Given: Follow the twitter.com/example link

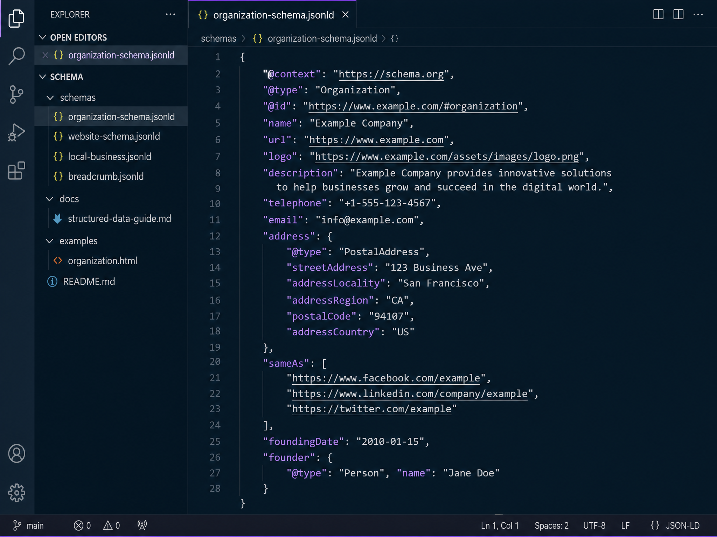Looking at the screenshot, I should click(x=371, y=409).
